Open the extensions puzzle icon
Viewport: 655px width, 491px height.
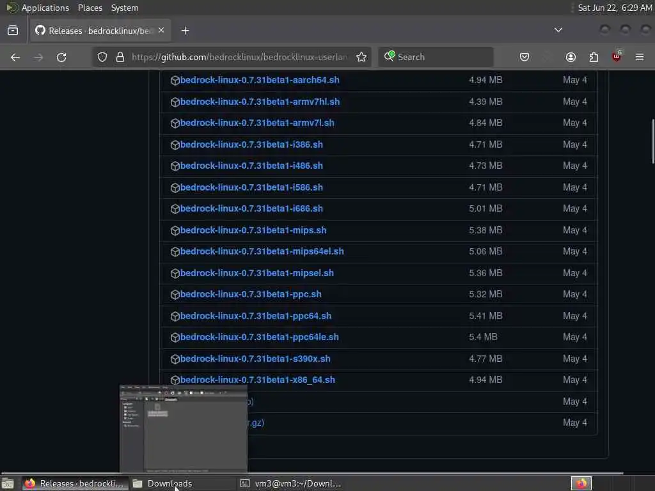pyautogui.click(x=594, y=57)
